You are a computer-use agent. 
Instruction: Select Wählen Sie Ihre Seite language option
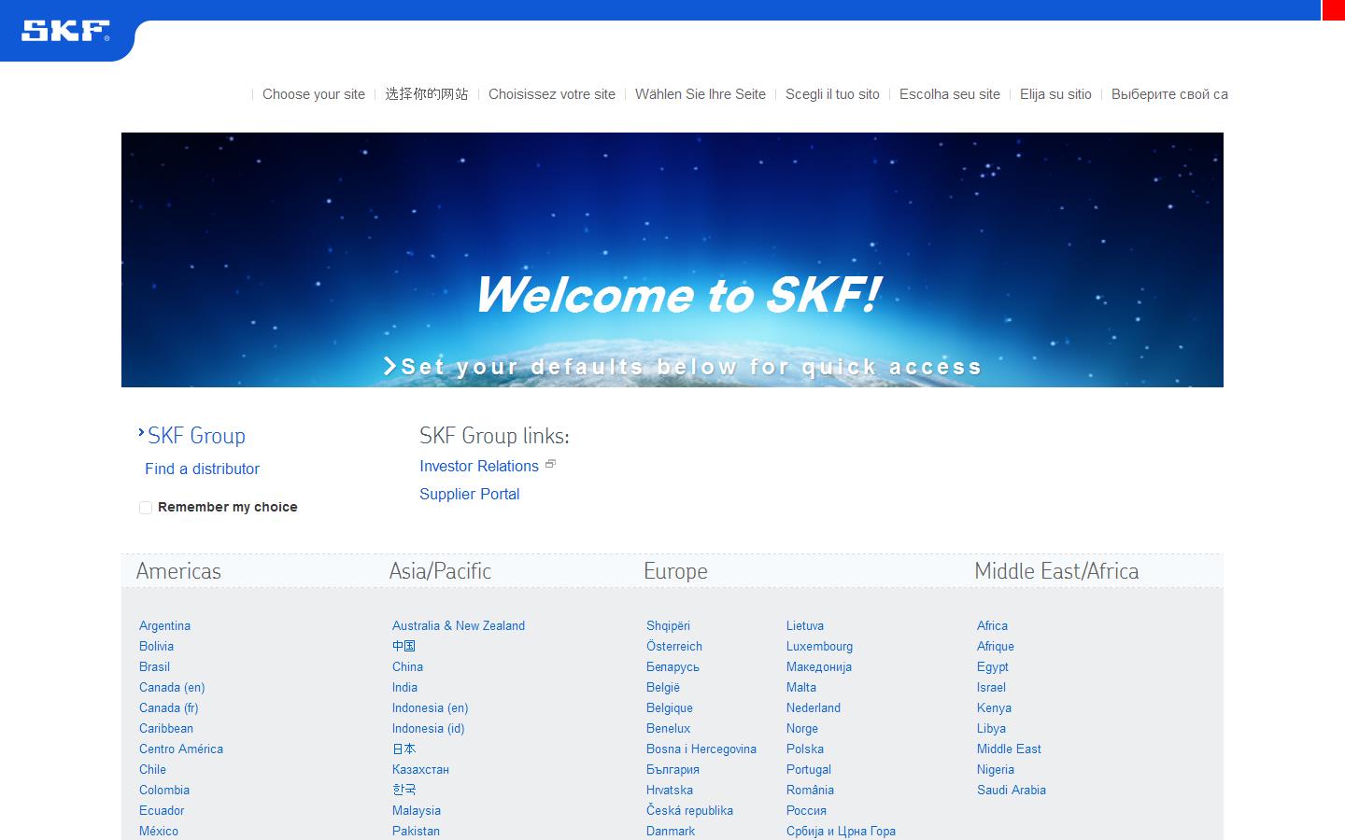click(700, 94)
